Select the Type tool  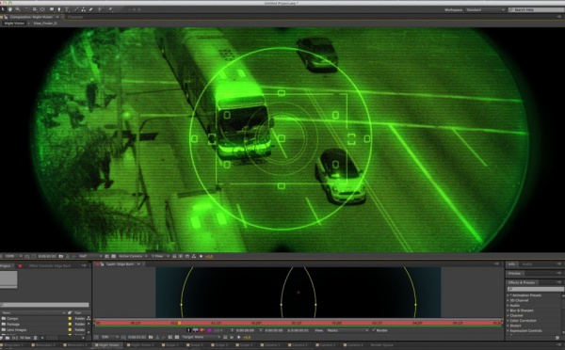click(67, 9)
